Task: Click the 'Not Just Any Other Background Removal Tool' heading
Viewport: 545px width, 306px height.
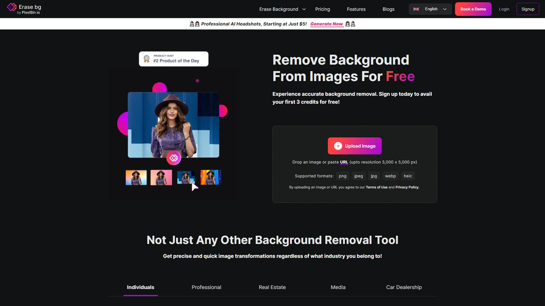Action: point(272,240)
